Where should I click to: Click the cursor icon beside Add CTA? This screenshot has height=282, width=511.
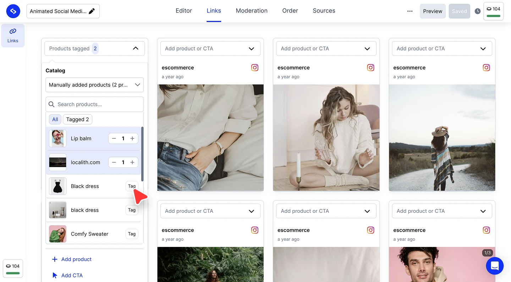55,275
